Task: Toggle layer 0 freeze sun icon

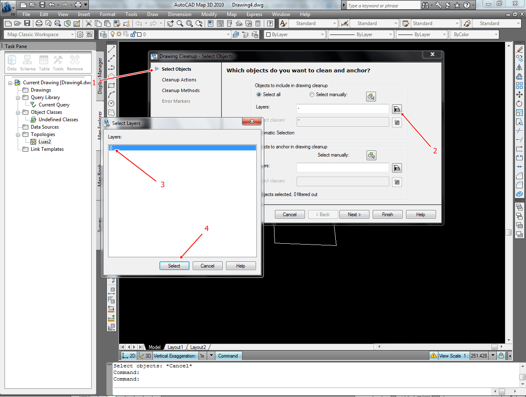Action: (119, 35)
